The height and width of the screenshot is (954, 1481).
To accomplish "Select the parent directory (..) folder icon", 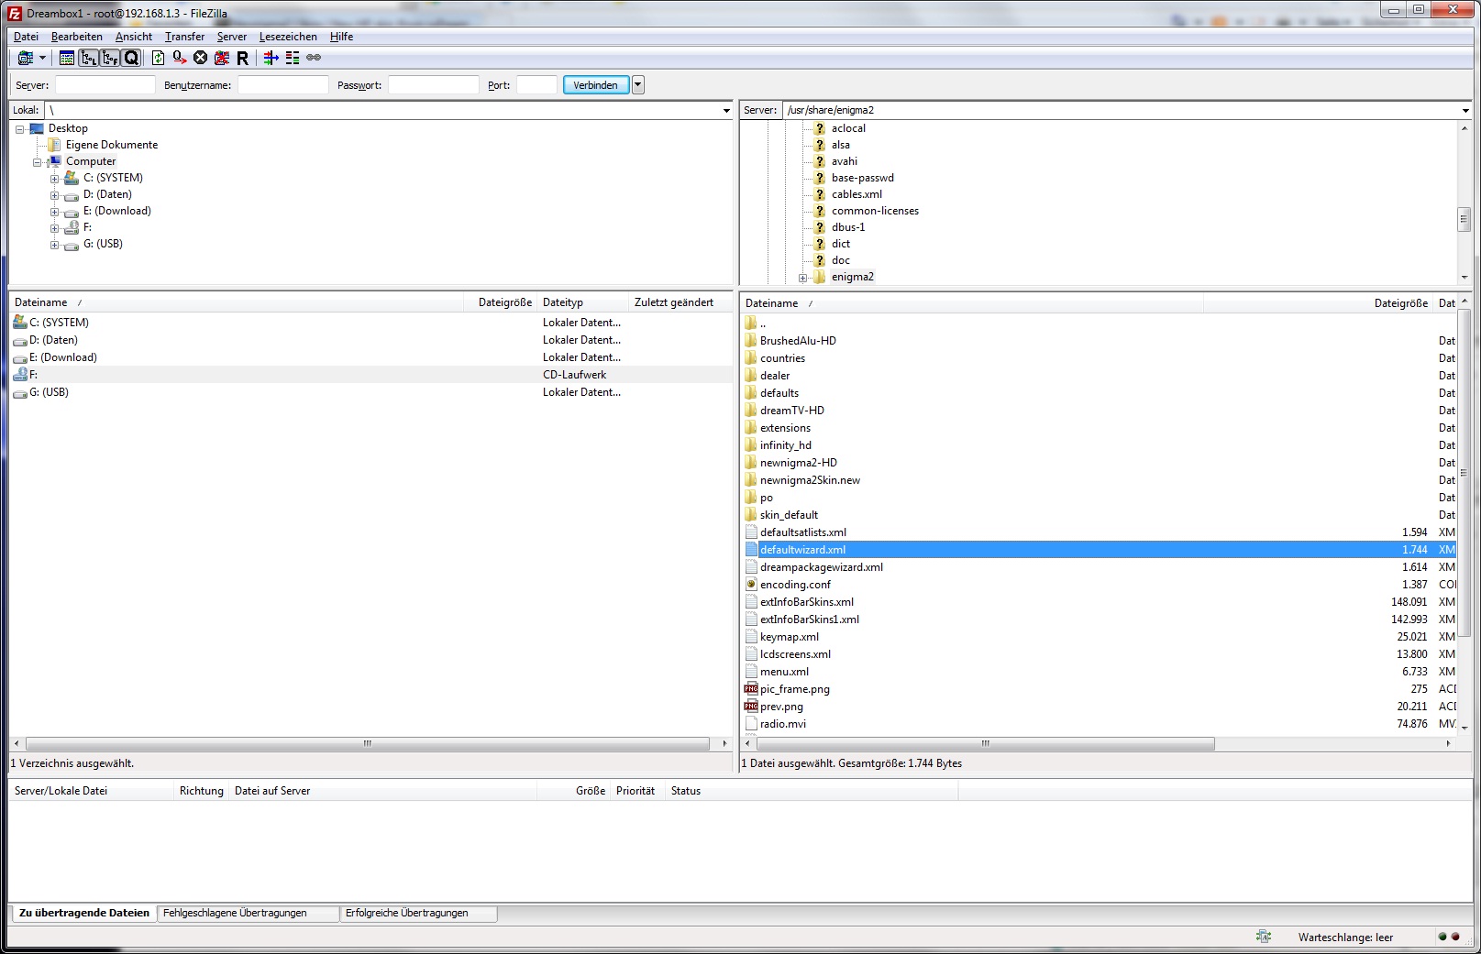I will (751, 323).
